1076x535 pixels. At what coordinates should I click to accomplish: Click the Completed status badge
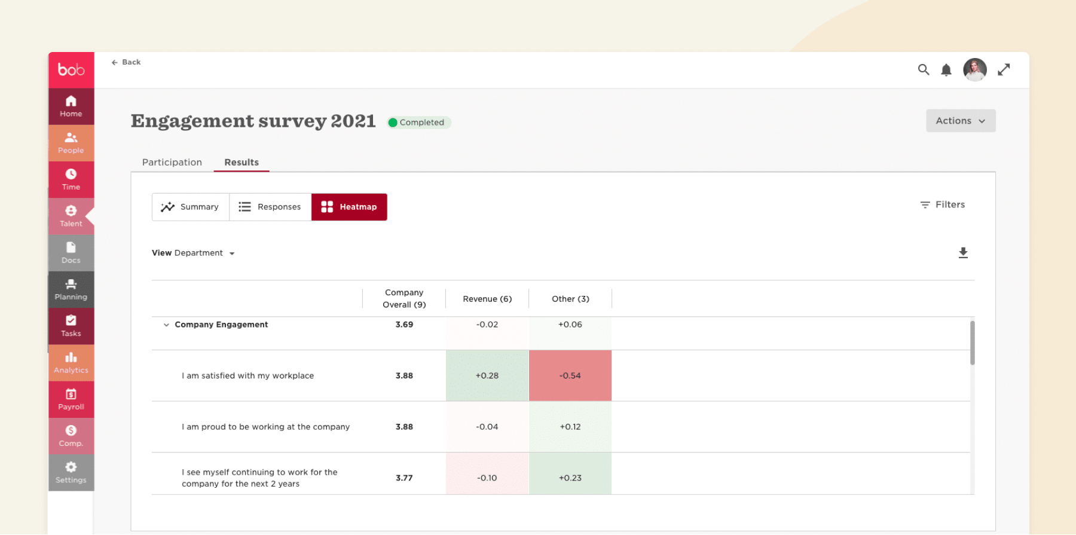coord(418,123)
